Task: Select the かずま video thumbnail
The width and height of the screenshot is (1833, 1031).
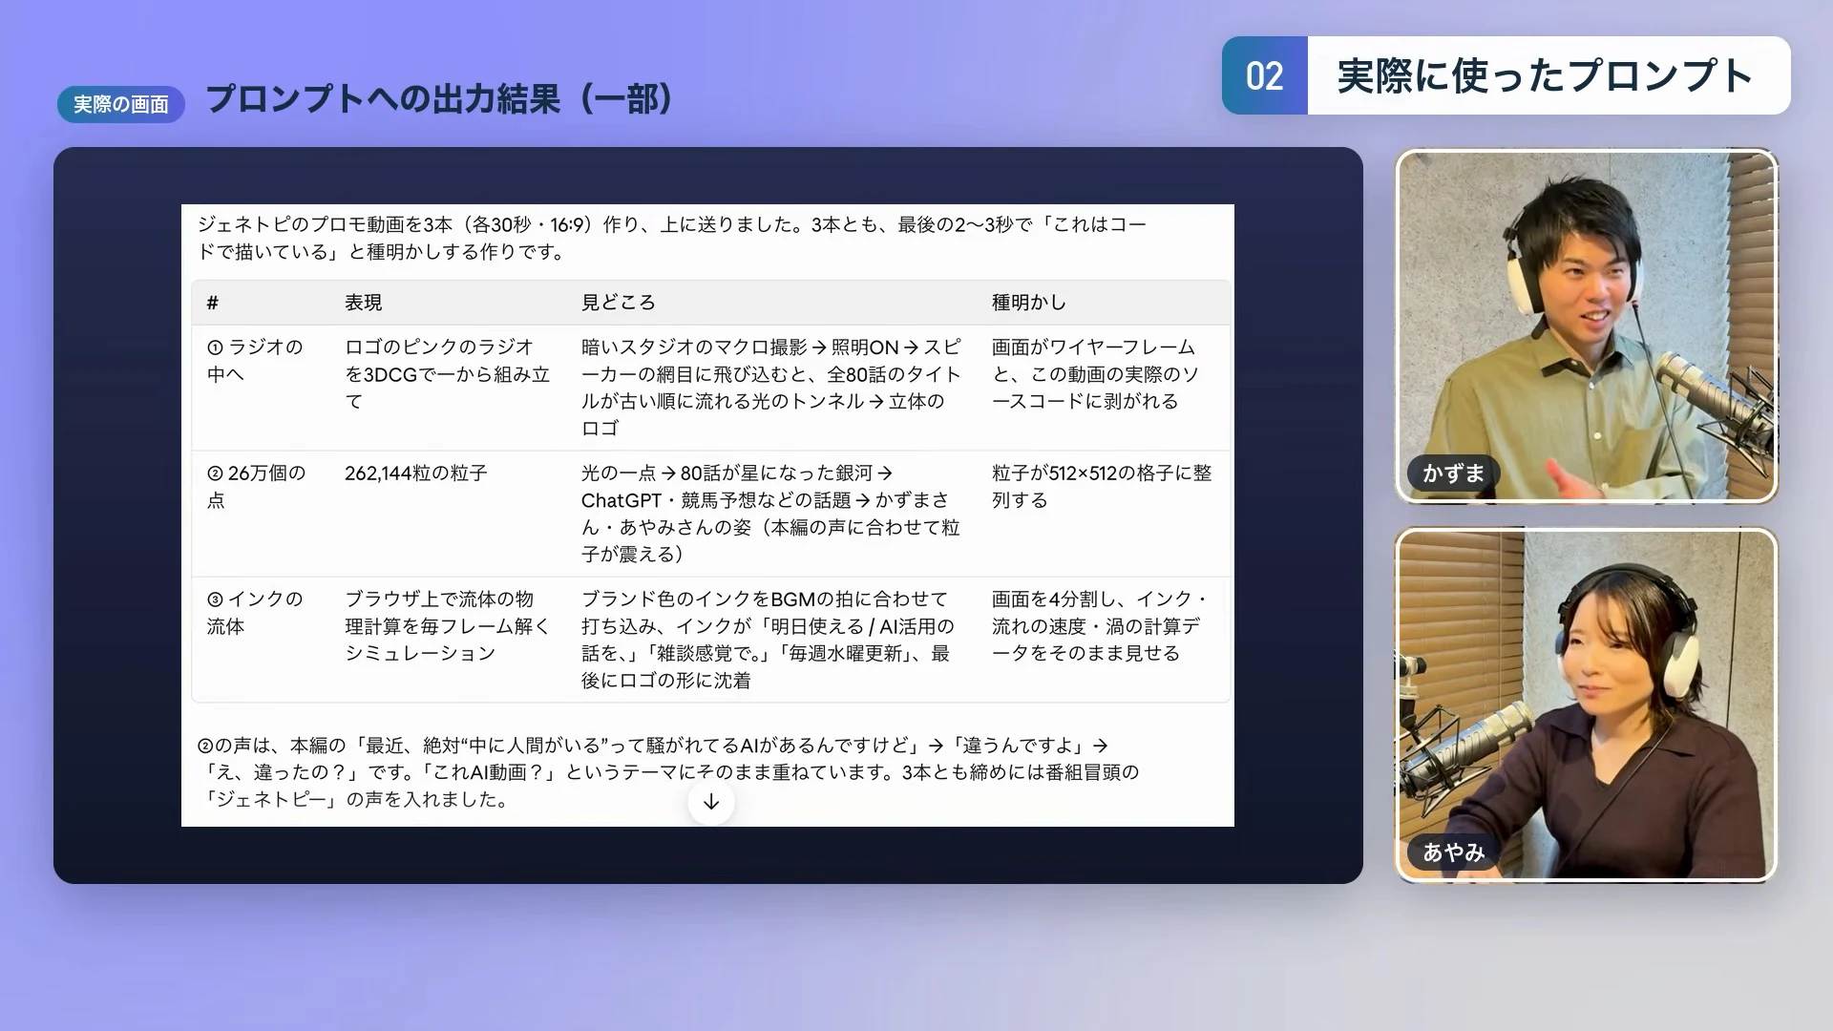Action: pyautogui.click(x=1586, y=326)
